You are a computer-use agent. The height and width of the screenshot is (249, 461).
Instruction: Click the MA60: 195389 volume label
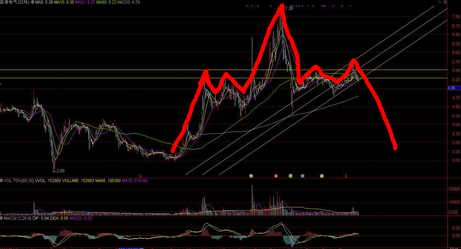[108, 181]
